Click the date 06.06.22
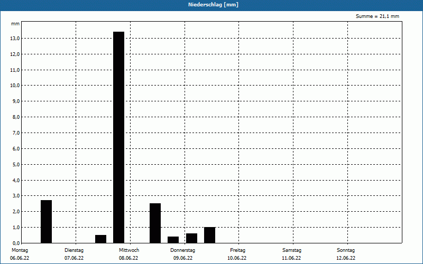423x264 pixels. point(20,258)
